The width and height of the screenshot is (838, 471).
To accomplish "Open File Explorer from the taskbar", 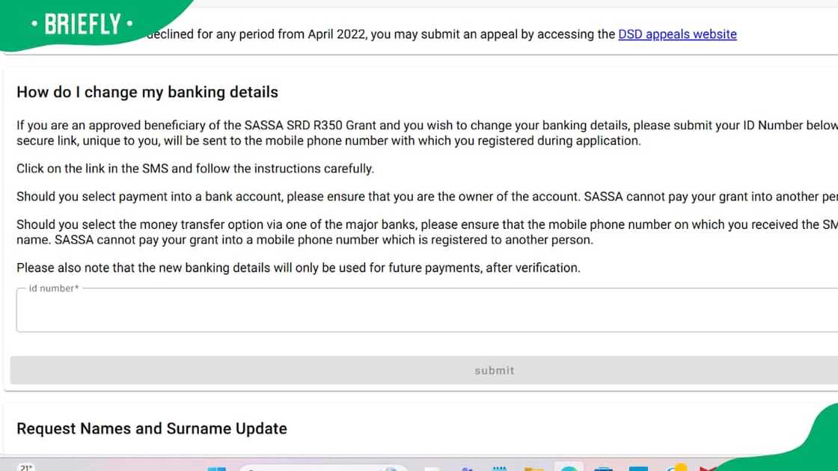I will pyautogui.click(x=533, y=469).
